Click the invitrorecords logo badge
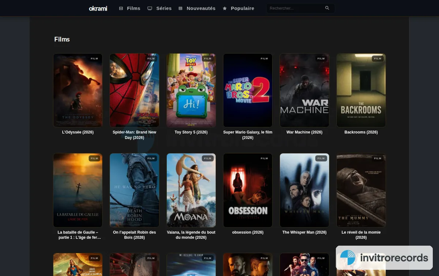Image resolution: width=439 pixels, height=276 pixels. click(x=384, y=258)
